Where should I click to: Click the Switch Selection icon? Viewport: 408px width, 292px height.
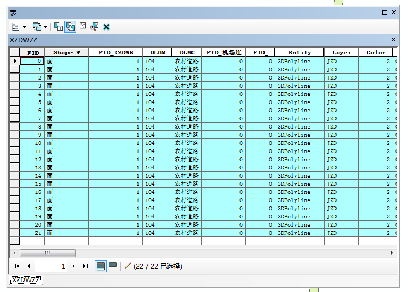click(70, 26)
